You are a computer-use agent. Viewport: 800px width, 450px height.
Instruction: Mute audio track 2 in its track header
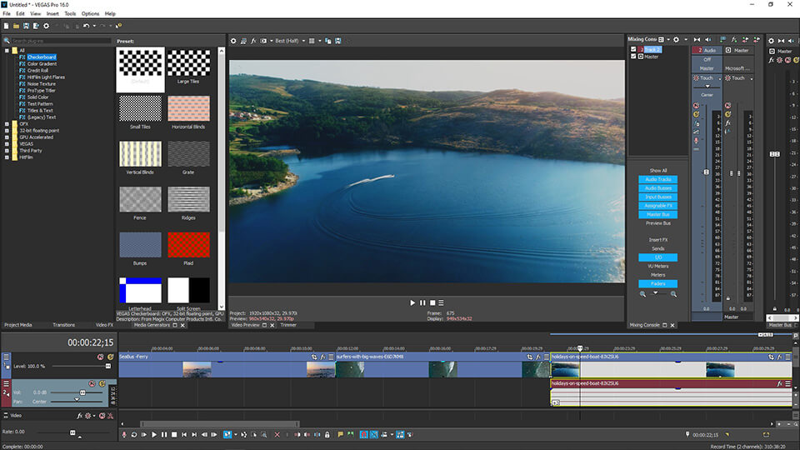pos(92,383)
